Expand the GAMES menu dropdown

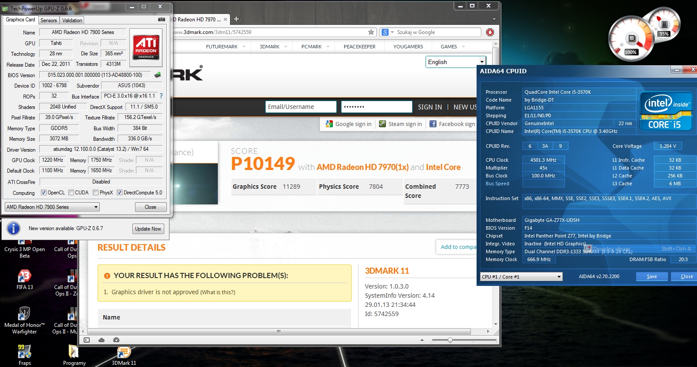(x=464, y=47)
